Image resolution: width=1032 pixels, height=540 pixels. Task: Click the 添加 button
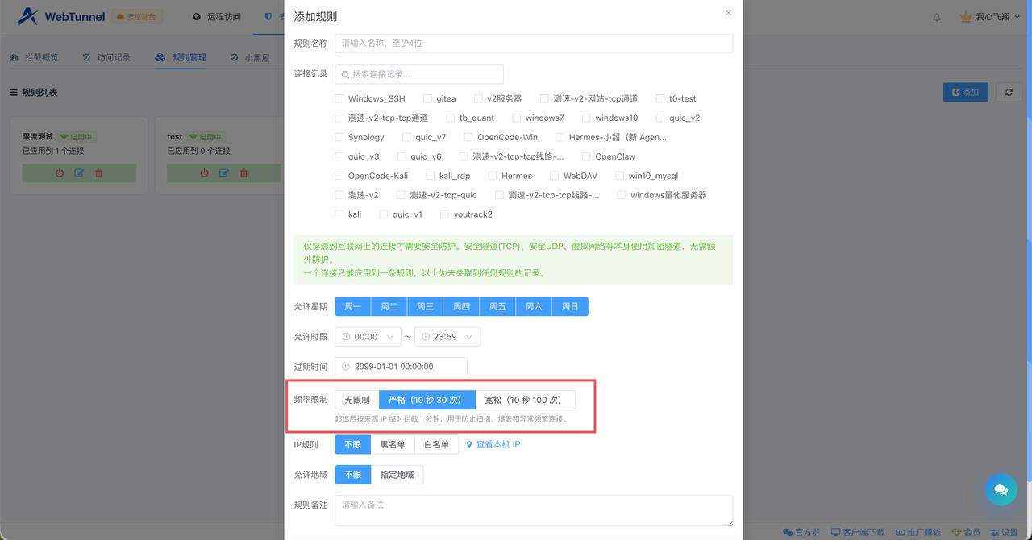point(965,93)
